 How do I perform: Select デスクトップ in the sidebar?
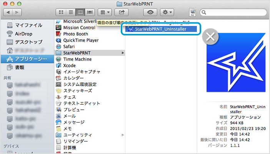(27, 42)
